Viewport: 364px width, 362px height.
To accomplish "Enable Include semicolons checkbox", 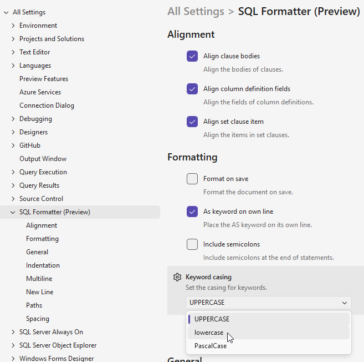I will (192, 244).
